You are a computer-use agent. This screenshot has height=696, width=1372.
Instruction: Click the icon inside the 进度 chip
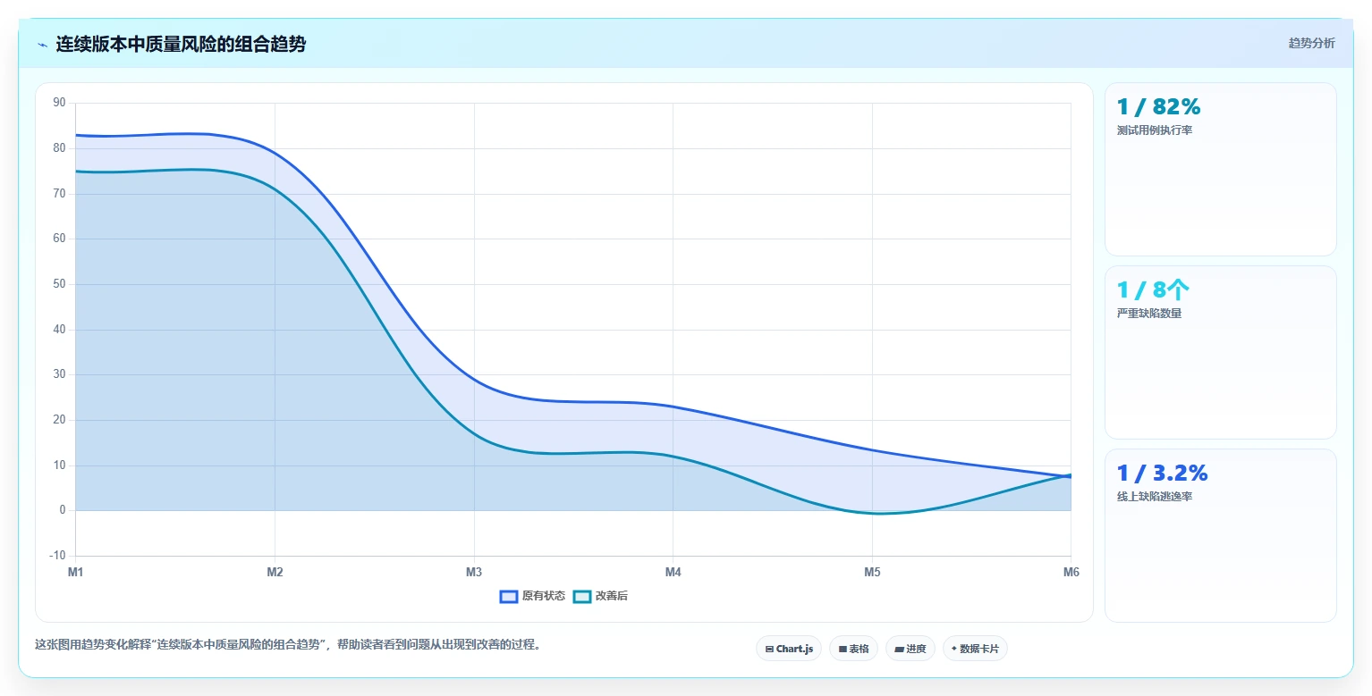899,650
